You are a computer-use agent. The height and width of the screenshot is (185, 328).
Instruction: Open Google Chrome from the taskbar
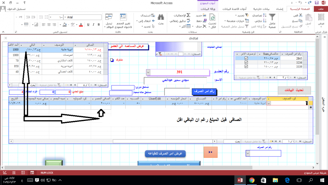(252, 180)
